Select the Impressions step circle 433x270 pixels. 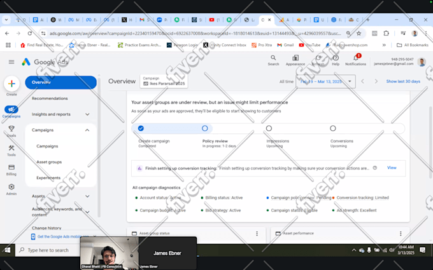tap(269, 128)
